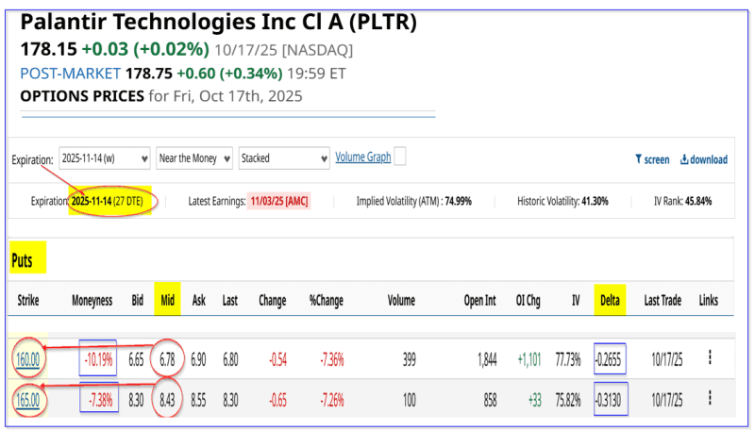This screenshot has height=430, width=755.
Task: Click the download icon link
Action: click(x=703, y=159)
